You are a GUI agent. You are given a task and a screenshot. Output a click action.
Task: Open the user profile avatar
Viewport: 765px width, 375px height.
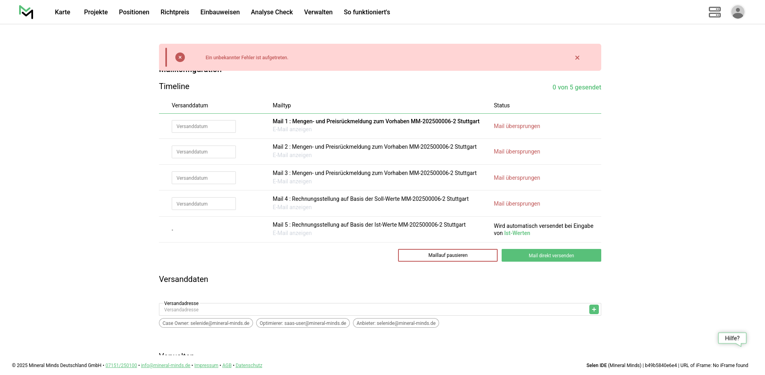(738, 12)
